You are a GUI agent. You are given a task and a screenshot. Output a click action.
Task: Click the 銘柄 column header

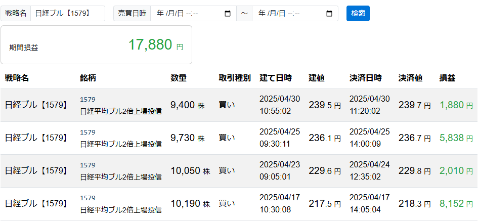88,78
